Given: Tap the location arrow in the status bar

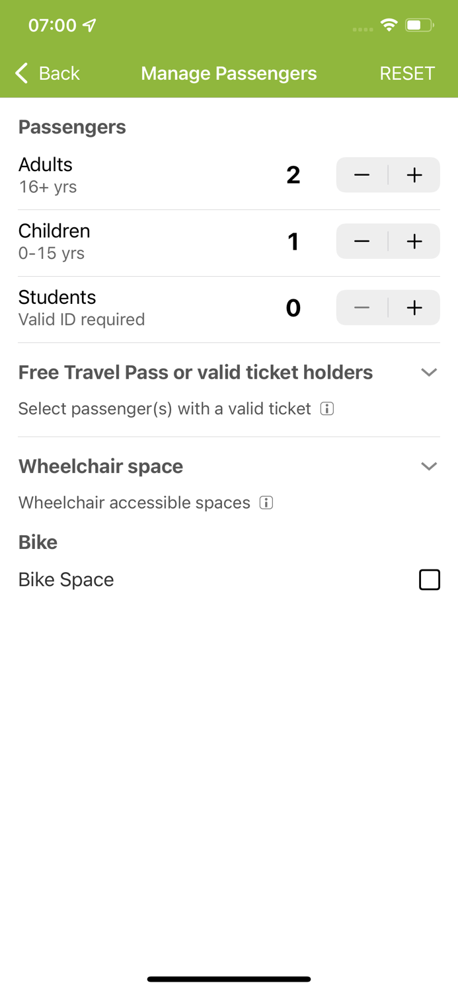Looking at the screenshot, I should coord(88,24).
